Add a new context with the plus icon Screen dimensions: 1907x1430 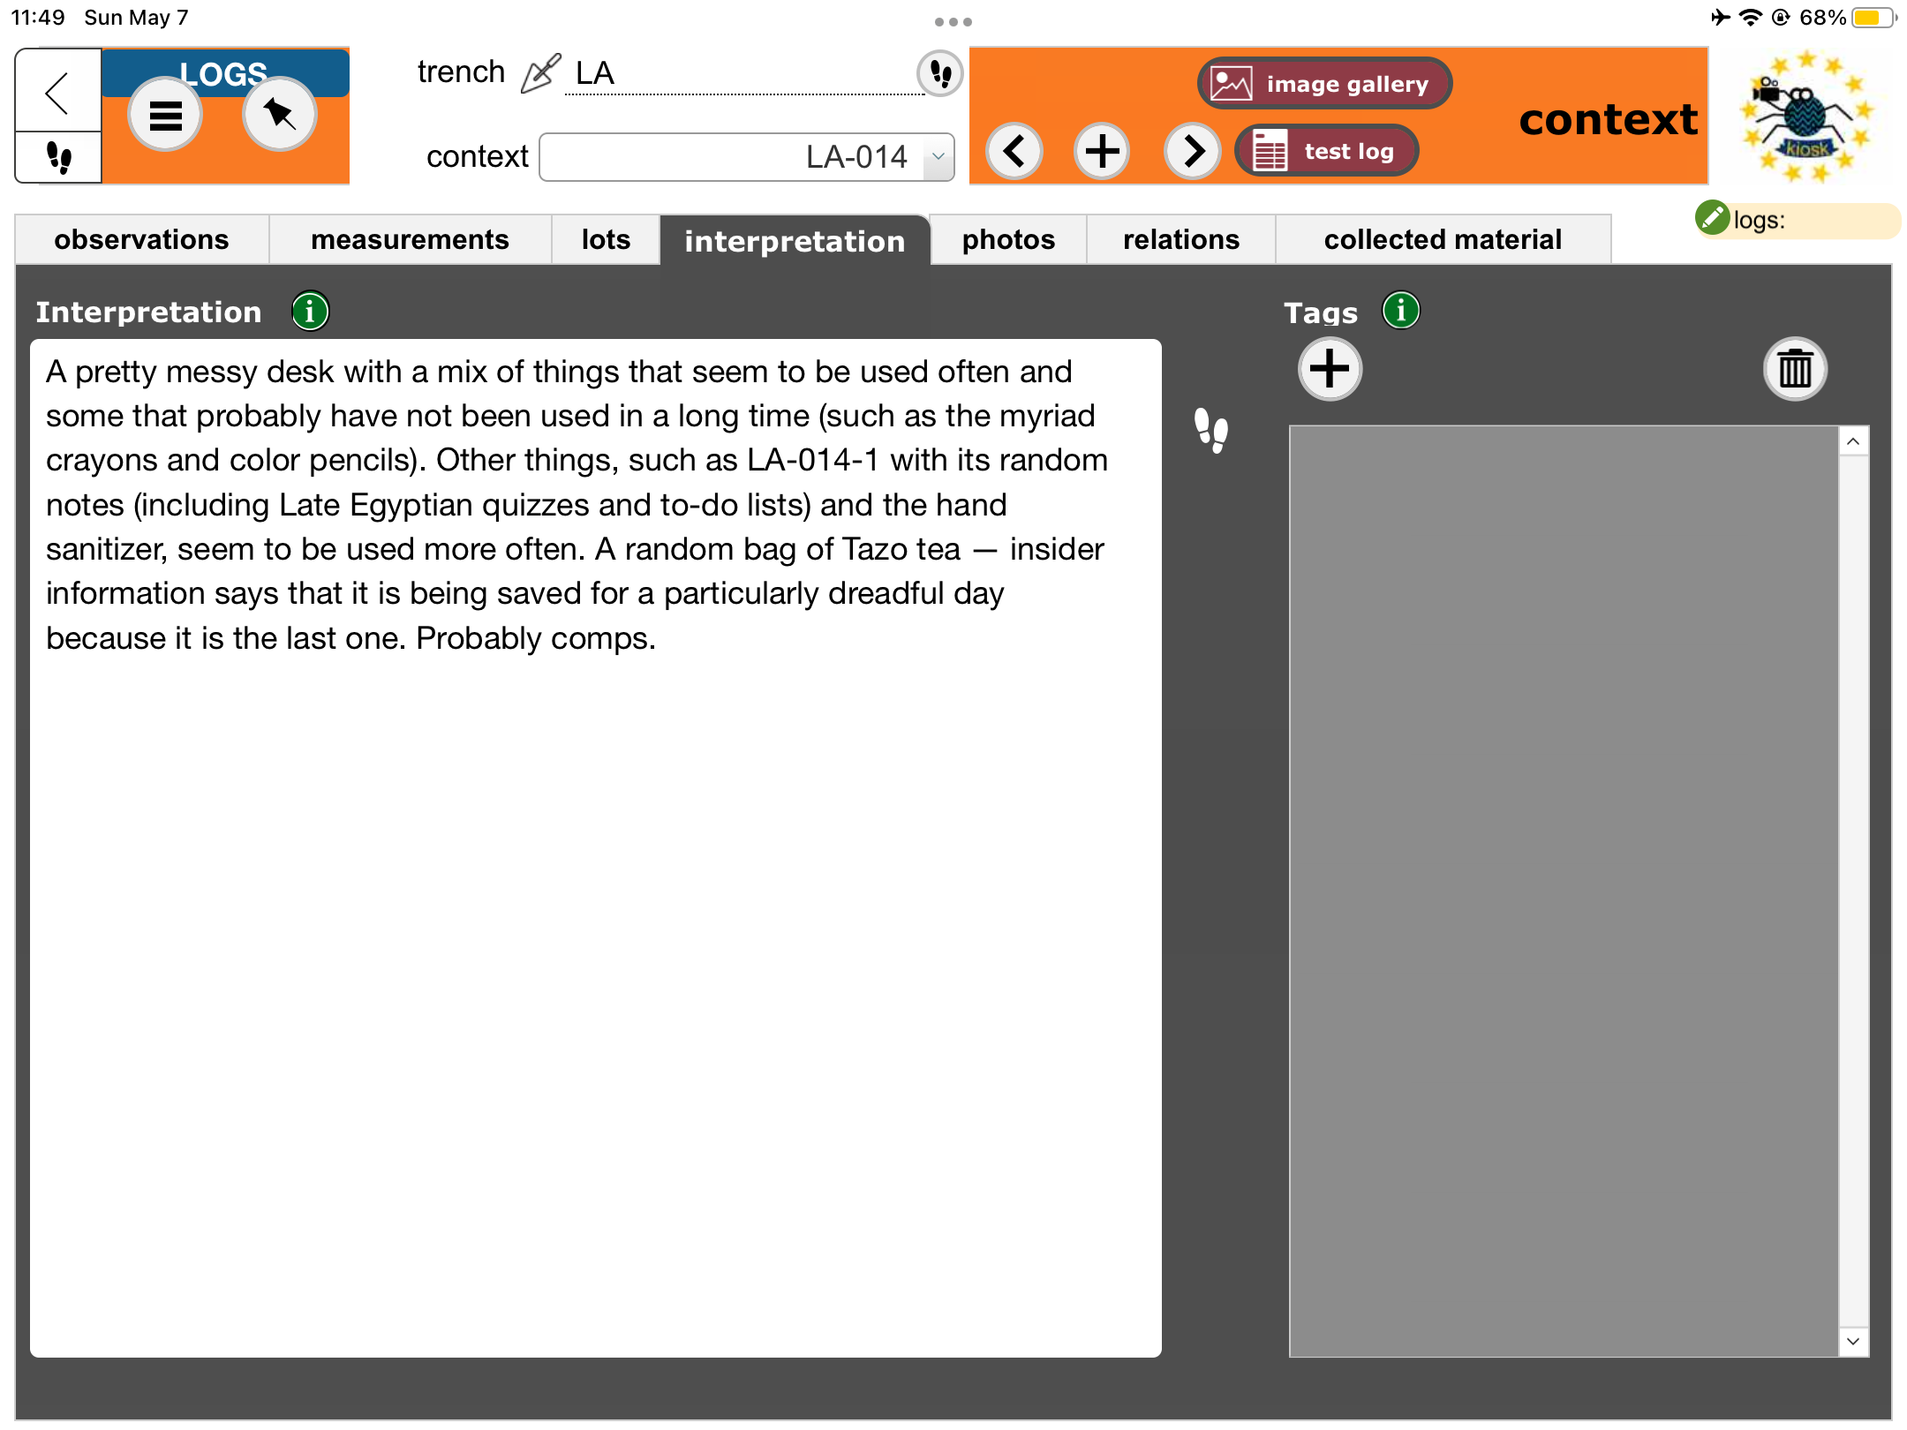pyautogui.click(x=1101, y=150)
